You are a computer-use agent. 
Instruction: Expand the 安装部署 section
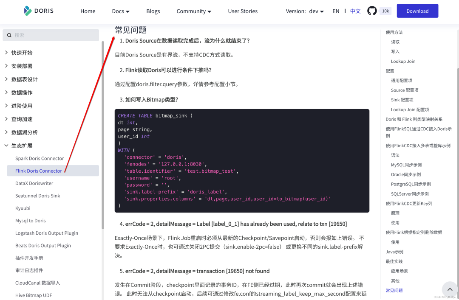tap(22, 66)
